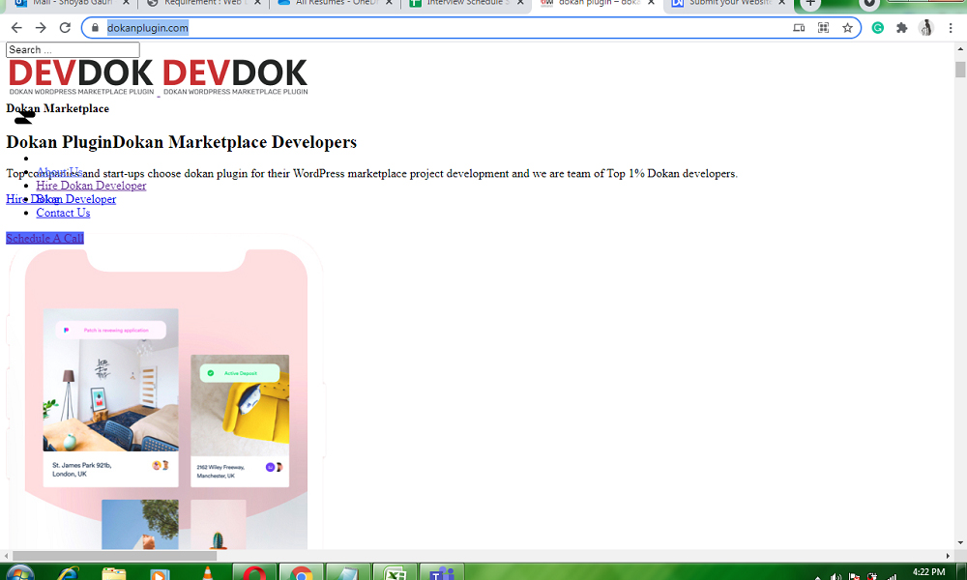This screenshot has height=580, width=967.
Task: Open Opera from the taskbar
Action: [254, 573]
